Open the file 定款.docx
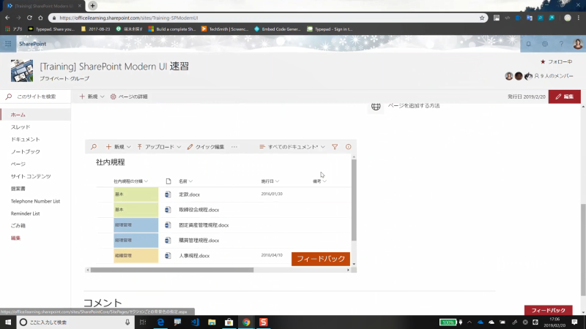 pyautogui.click(x=189, y=194)
